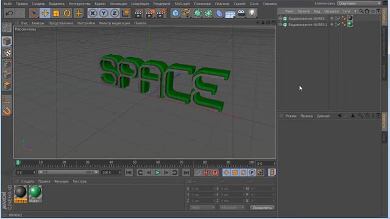Expand Выдавливание-NURBS.1 object tree node
Screen dimensions: 390x219
click(280, 24)
